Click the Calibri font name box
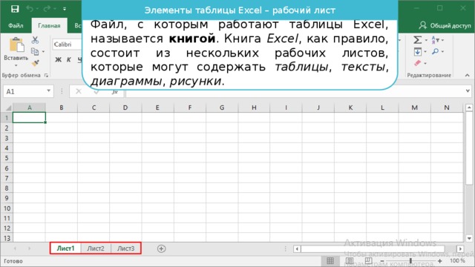 (x=68, y=44)
